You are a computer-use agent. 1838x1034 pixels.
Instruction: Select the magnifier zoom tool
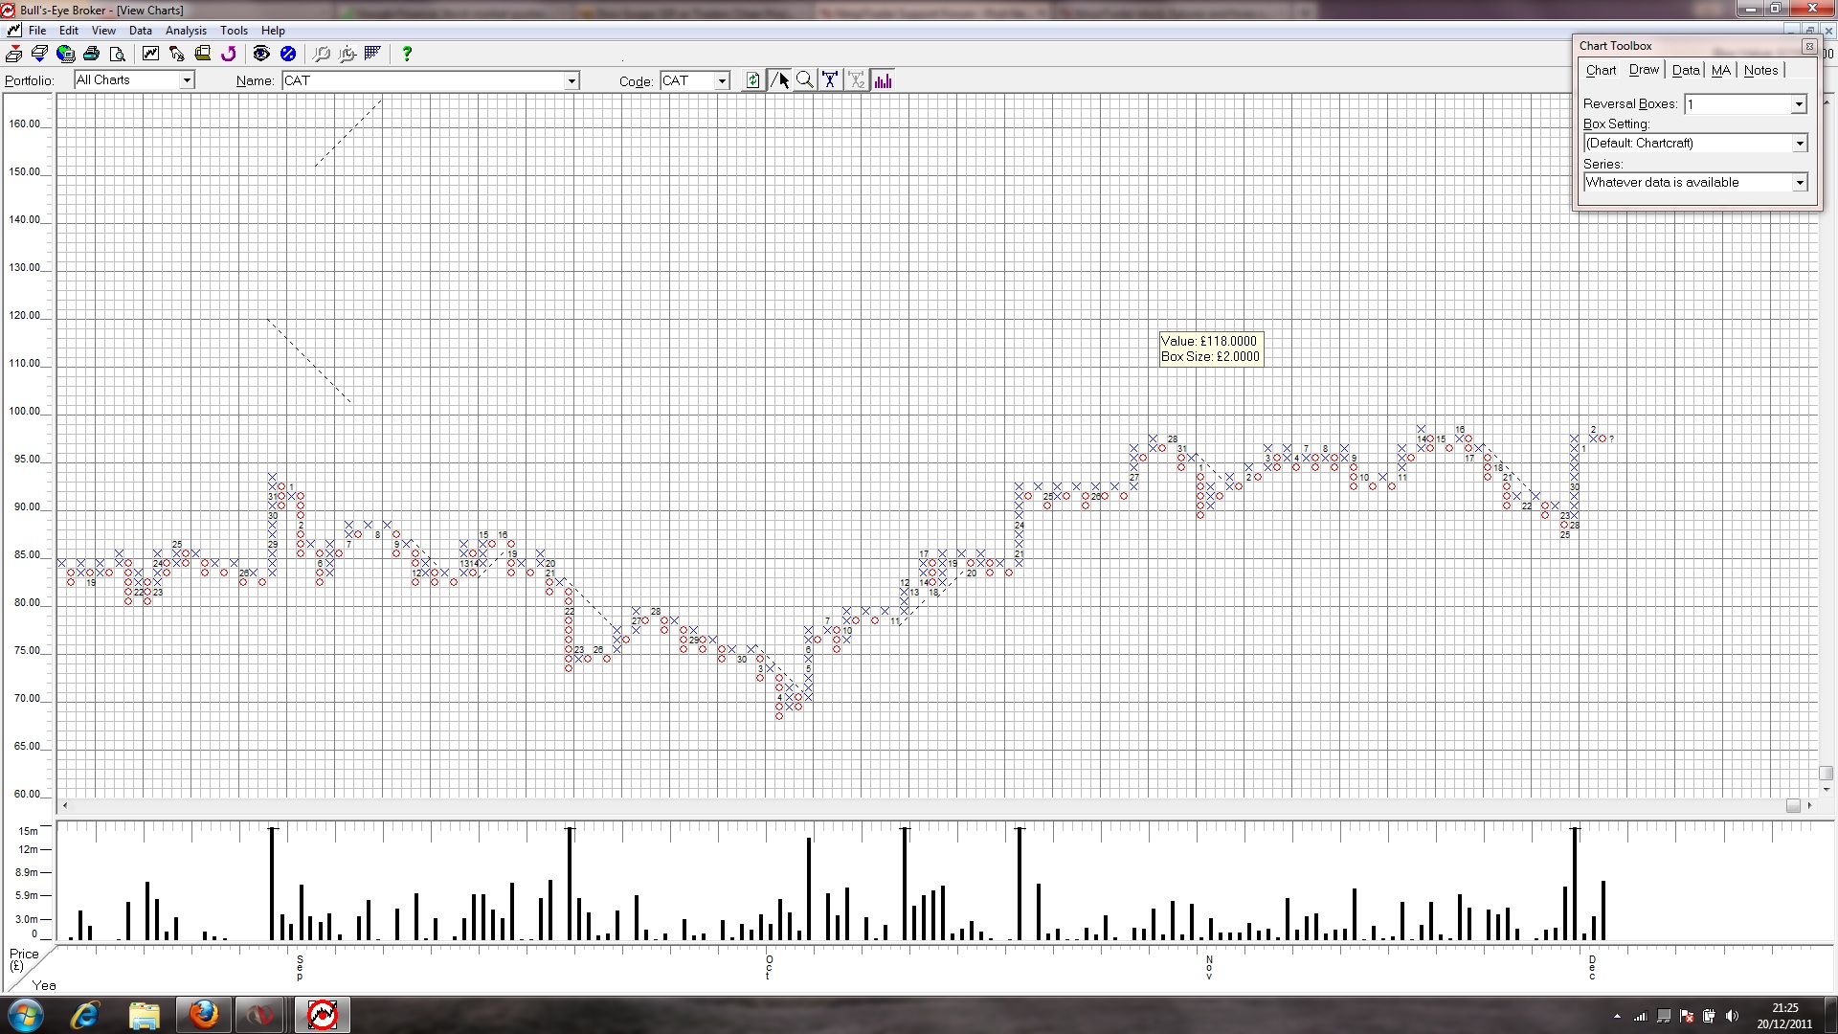805,80
